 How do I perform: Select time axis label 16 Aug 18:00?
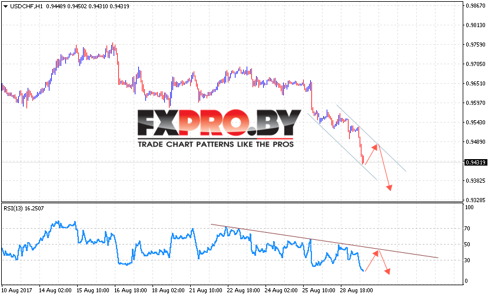tap(131, 291)
